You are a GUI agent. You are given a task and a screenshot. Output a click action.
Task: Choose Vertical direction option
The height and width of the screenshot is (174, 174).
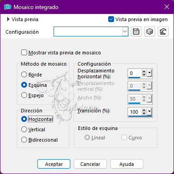(24, 129)
